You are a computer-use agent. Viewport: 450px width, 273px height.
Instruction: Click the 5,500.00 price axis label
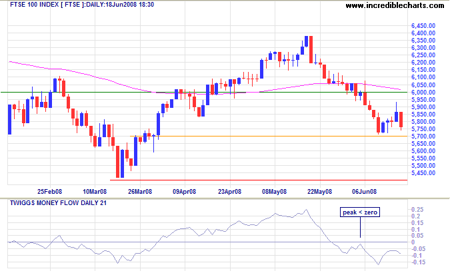423,166
